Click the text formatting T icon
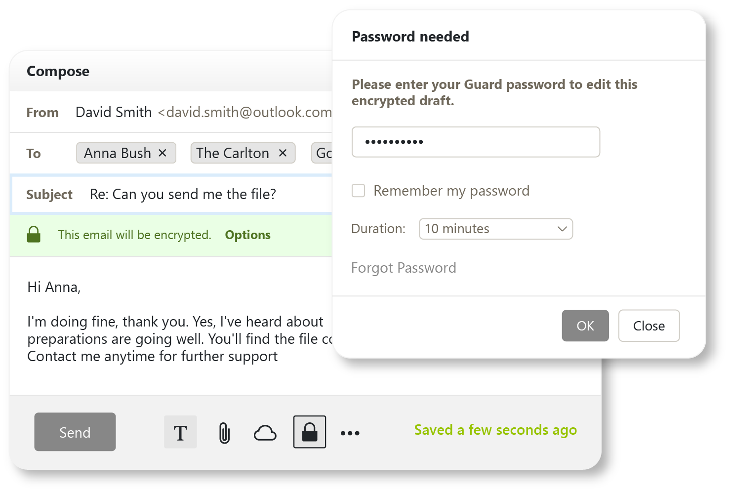Viewport: 730px width, 493px height. pyautogui.click(x=180, y=432)
